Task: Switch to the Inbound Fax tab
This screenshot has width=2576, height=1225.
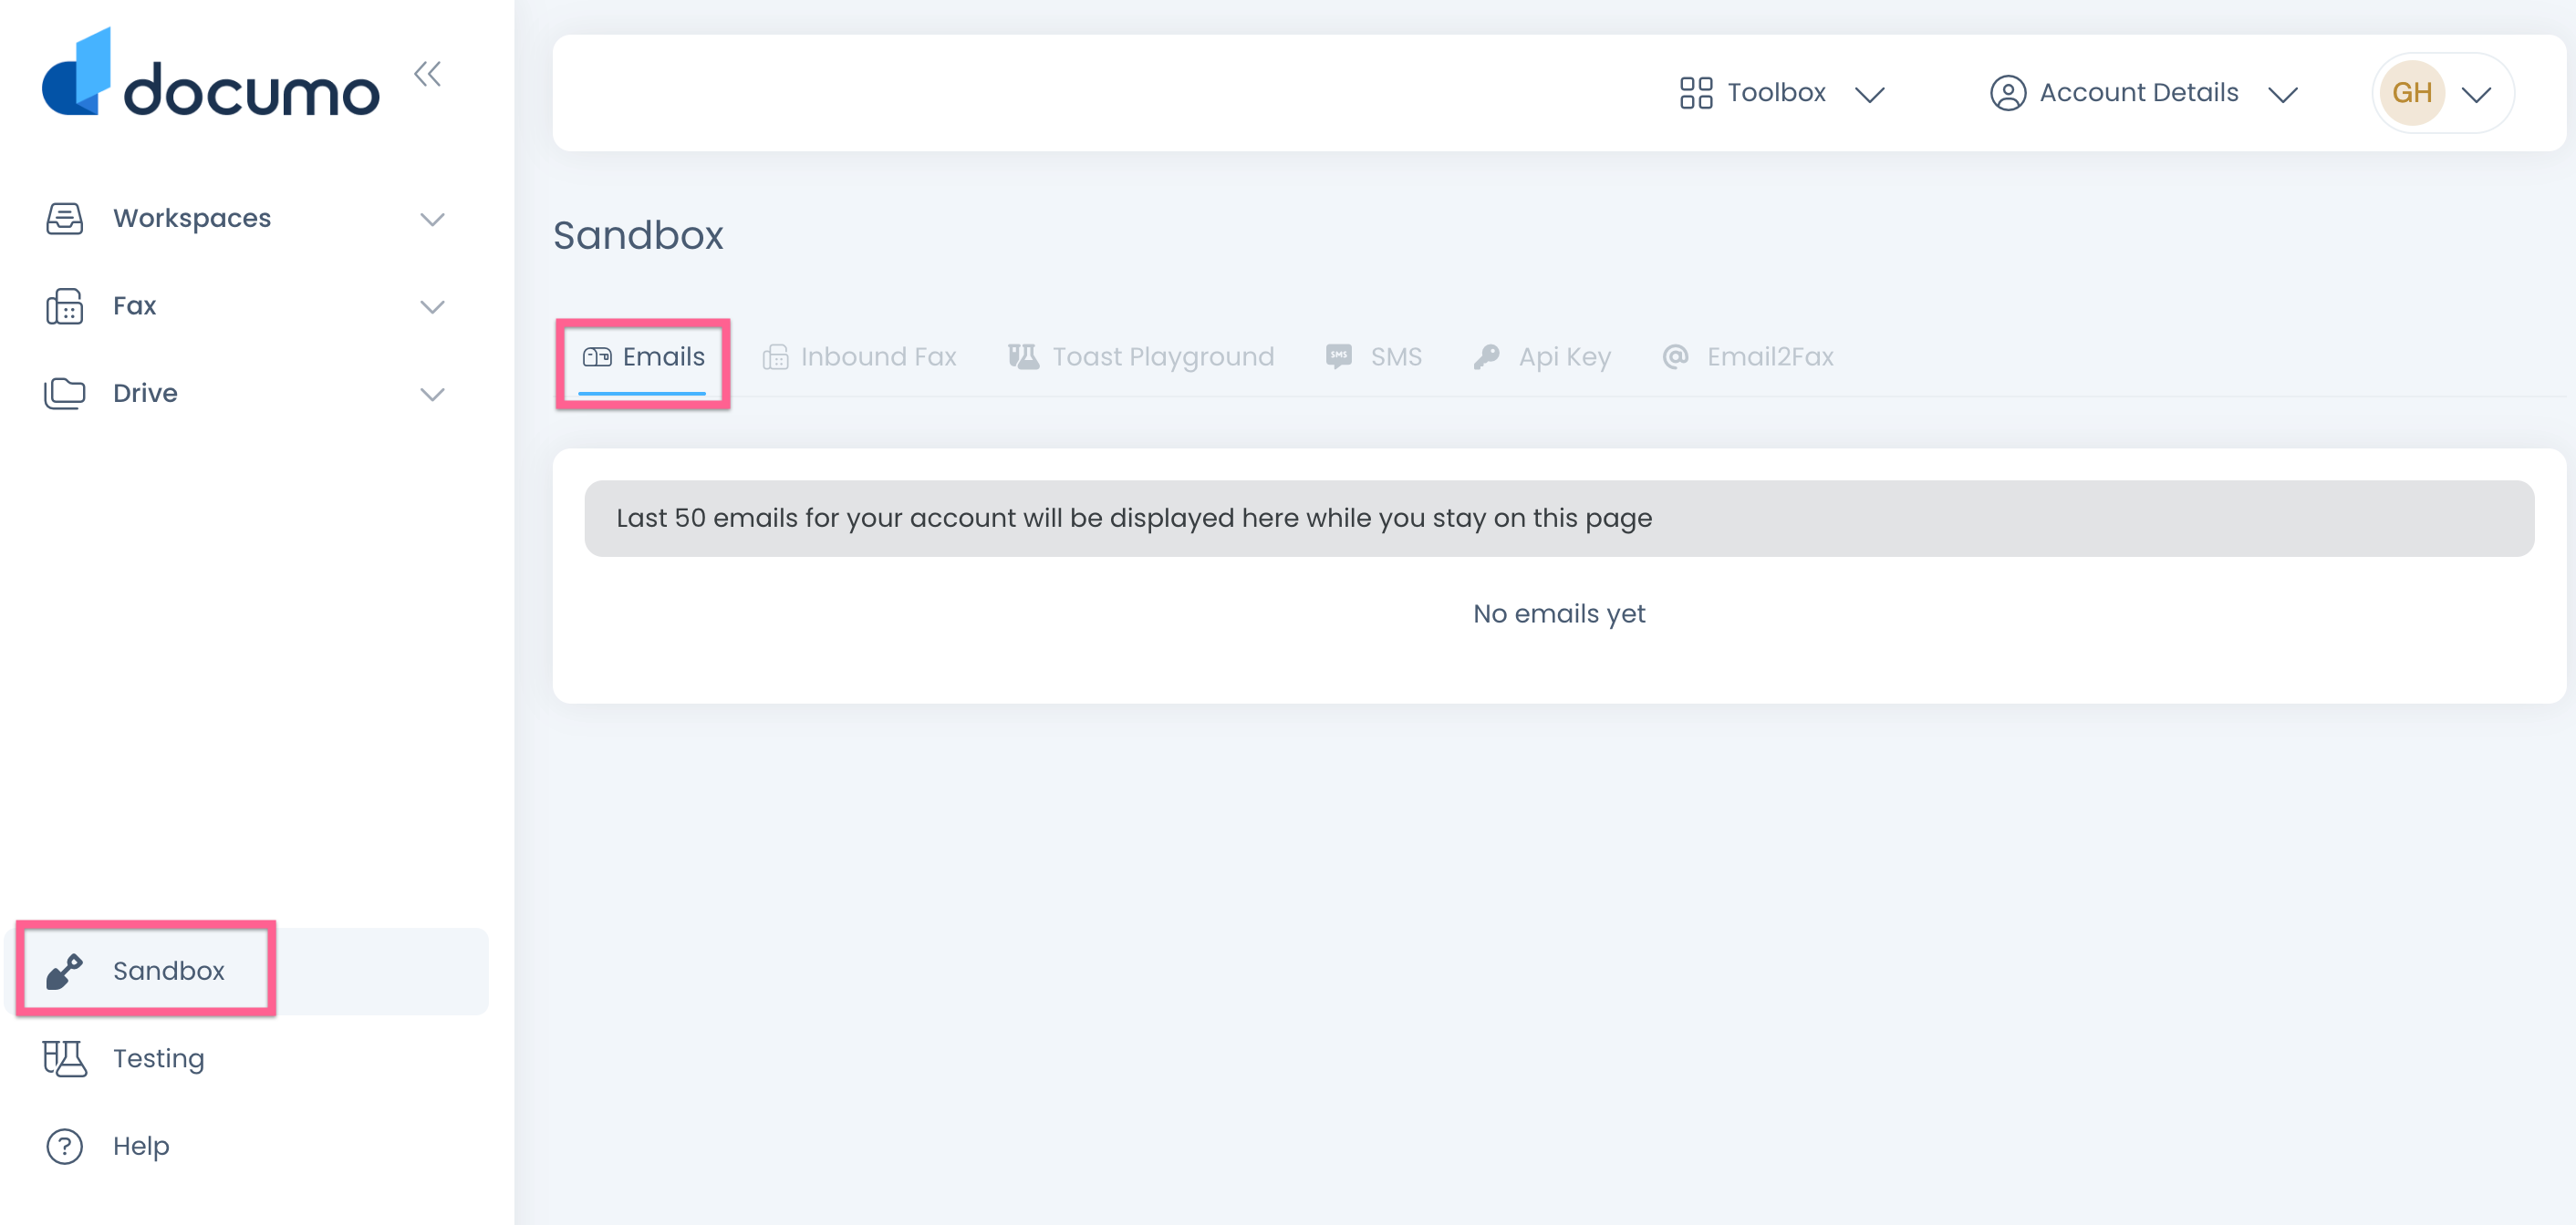Action: coord(860,356)
